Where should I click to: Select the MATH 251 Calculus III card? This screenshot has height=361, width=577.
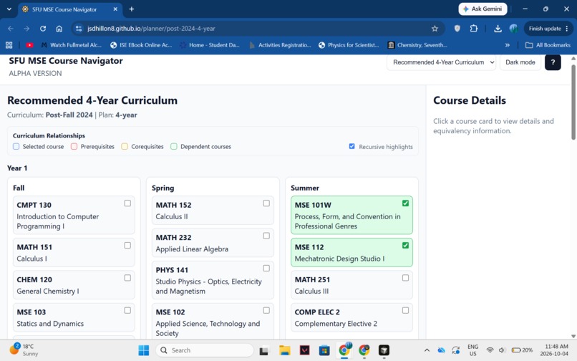pos(351,285)
